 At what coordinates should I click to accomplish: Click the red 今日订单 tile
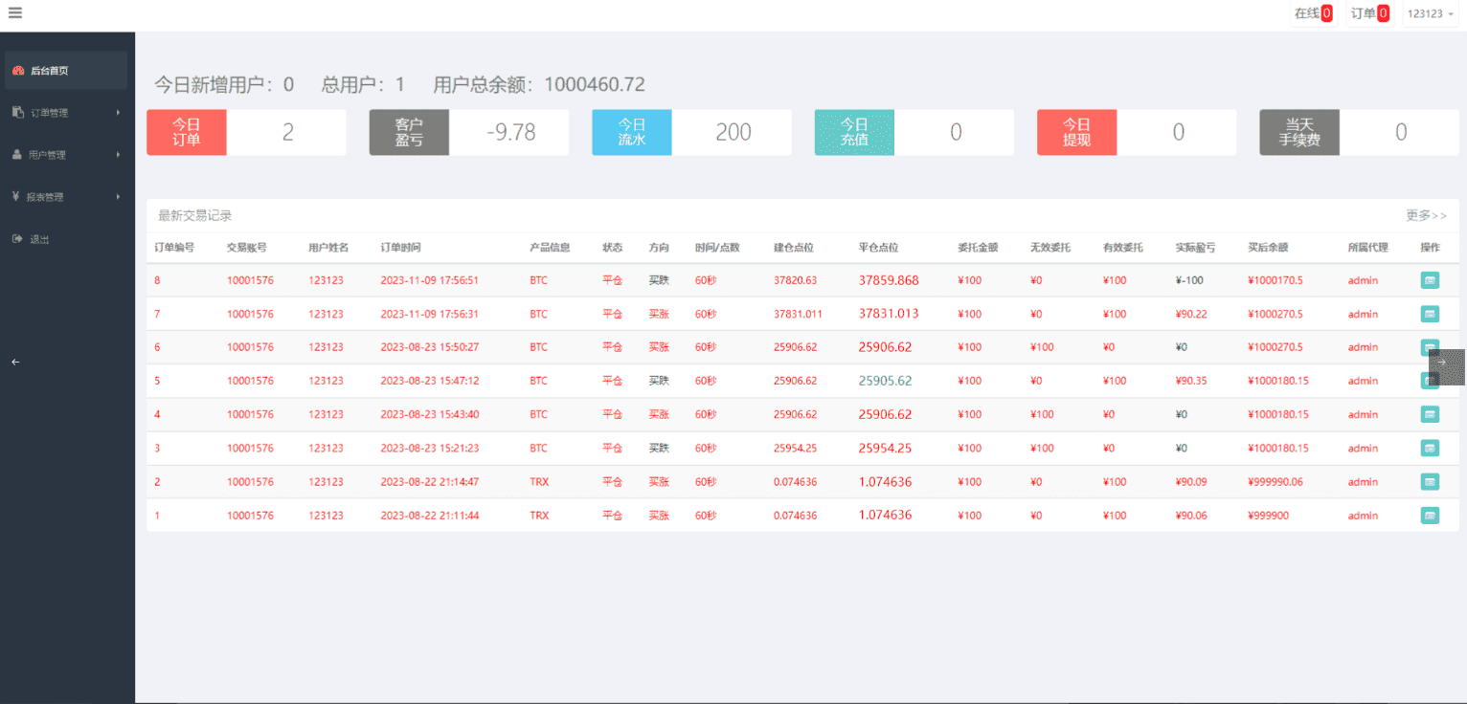tap(187, 132)
